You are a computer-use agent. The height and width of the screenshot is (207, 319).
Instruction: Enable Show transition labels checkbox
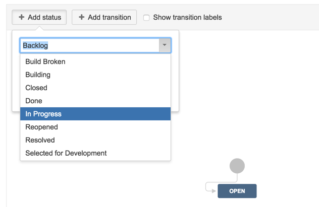146,18
